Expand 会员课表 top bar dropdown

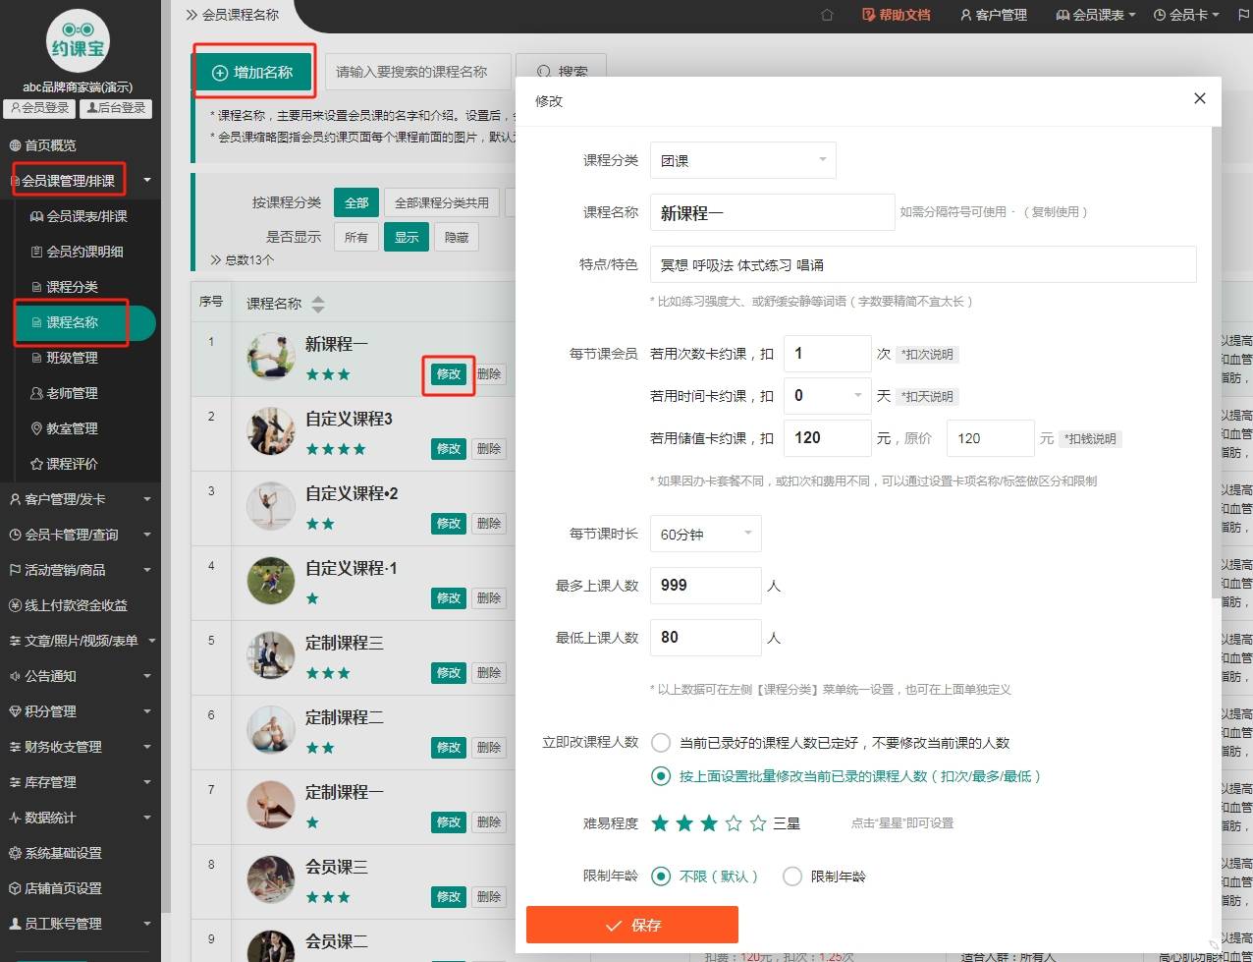[1096, 15]
